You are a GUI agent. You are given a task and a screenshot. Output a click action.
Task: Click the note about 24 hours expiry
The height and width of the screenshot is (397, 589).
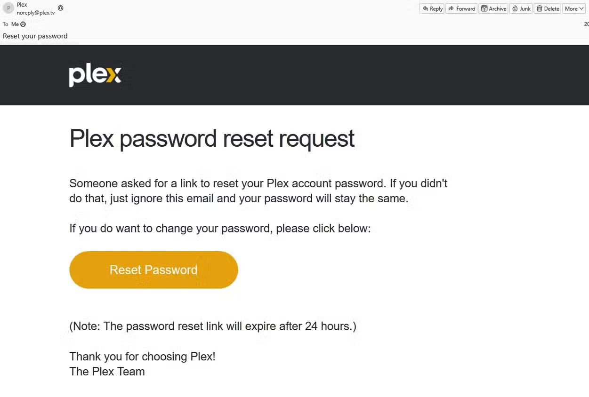click(213, 326)
